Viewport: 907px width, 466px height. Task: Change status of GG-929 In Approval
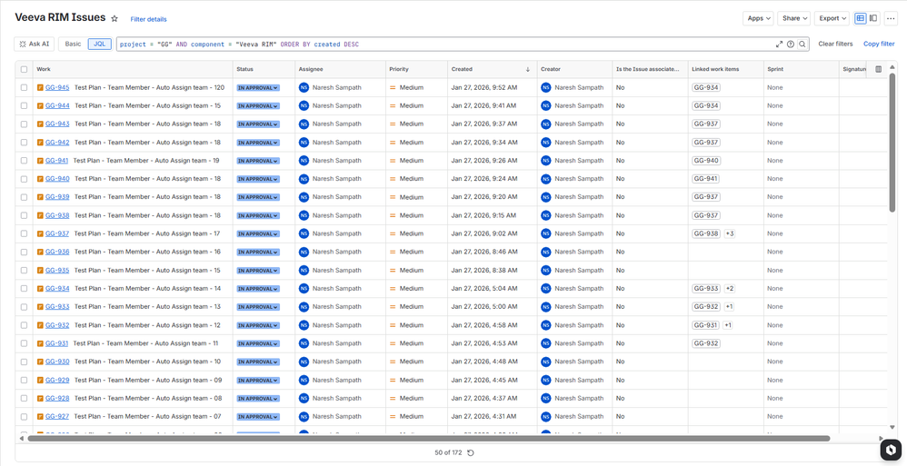tap(258, 381)
